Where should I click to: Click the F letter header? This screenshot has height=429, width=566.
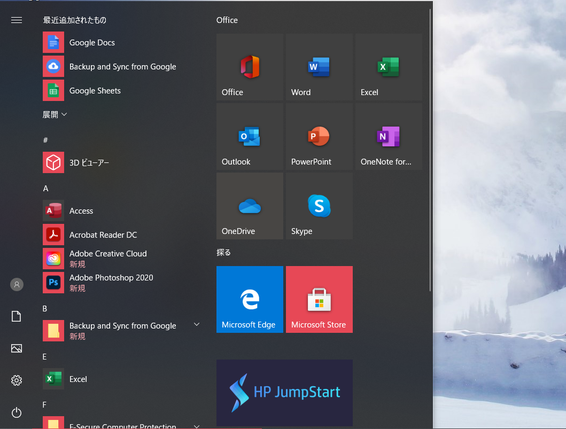tap(44, 404)
